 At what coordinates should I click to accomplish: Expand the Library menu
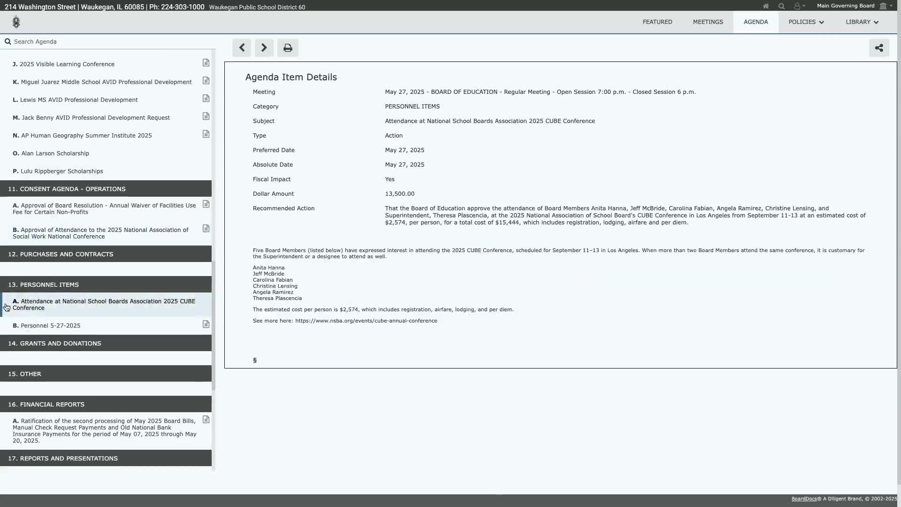(x=862, y=22)
